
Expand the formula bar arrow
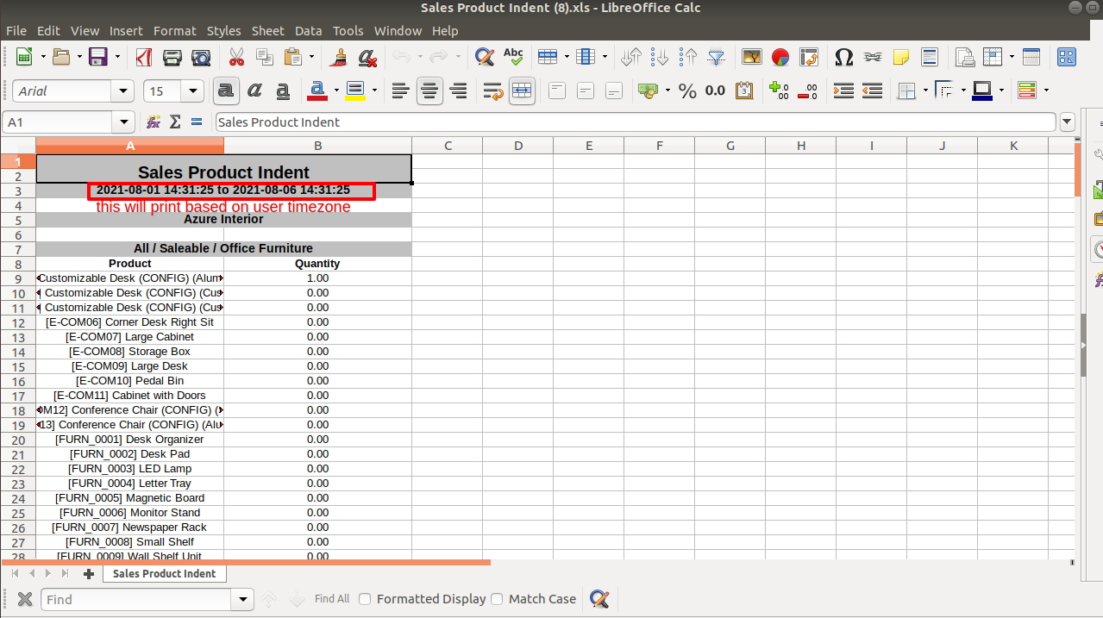(1068, 122)
